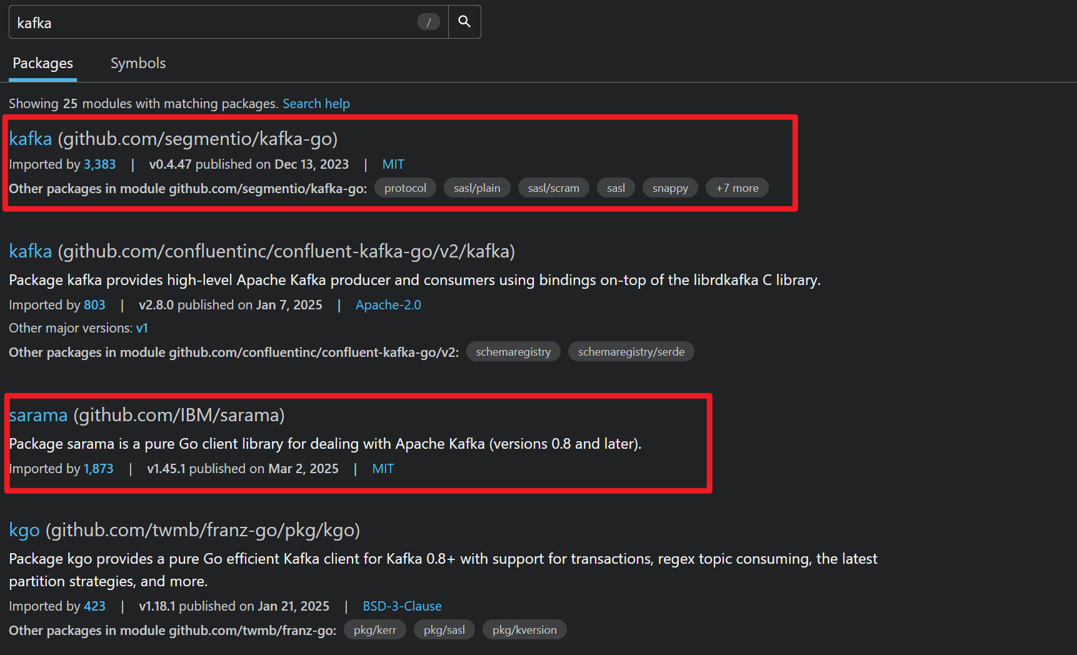Screen dimensions: 1077x655
Task: Click the magnifier search button
Action: point(464,22)
